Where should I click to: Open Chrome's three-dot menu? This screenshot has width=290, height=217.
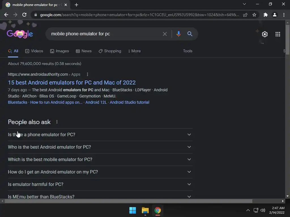(x=284, y=15)
